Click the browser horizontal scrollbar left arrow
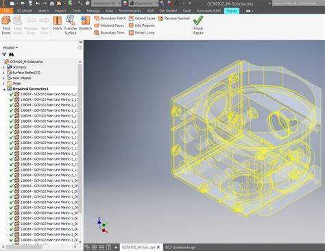The height and width of the screenshot is (251, 325). click(3, 247)
